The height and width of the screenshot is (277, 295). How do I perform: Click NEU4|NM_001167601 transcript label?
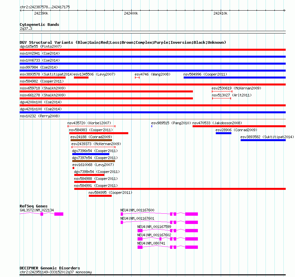(137, 218)
